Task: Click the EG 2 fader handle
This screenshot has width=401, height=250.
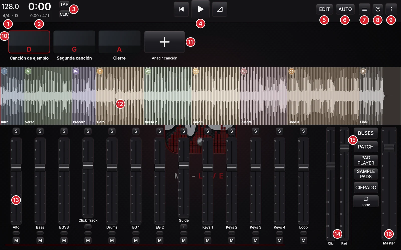Action: pos(160,167)
